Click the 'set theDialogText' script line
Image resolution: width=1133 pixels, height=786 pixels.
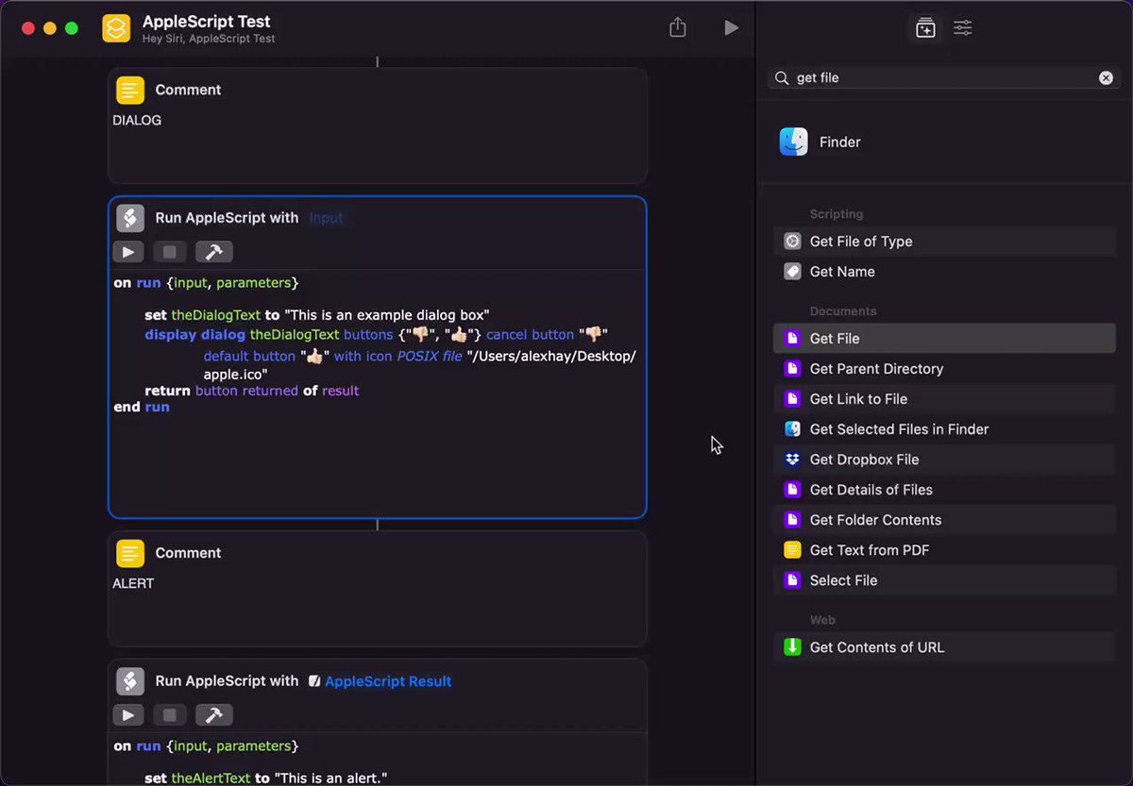(x=316, y=315)
